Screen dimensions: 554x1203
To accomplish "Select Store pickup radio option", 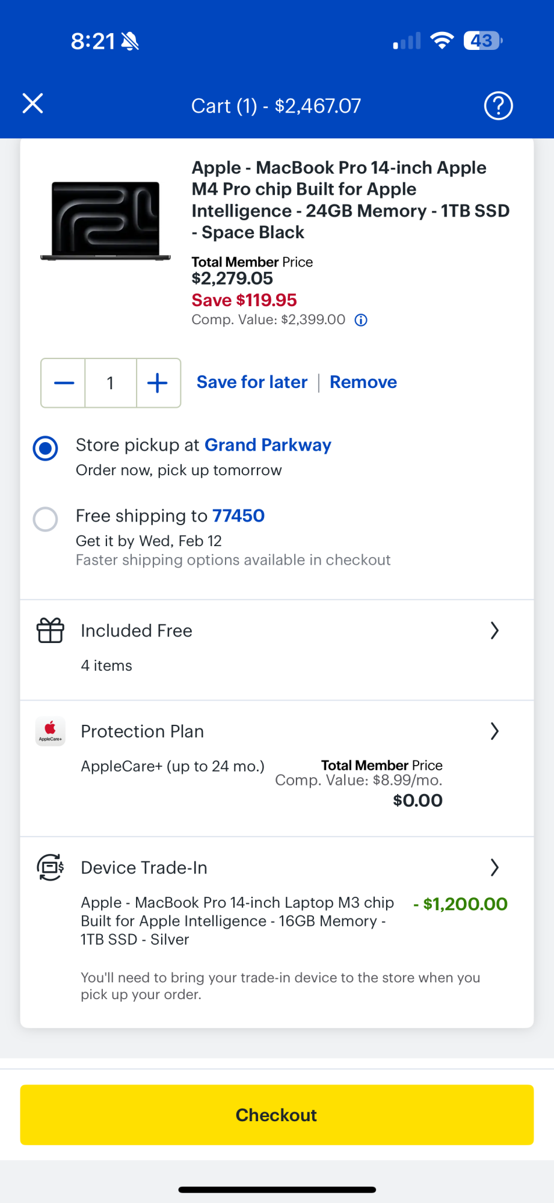I will 46,449.
